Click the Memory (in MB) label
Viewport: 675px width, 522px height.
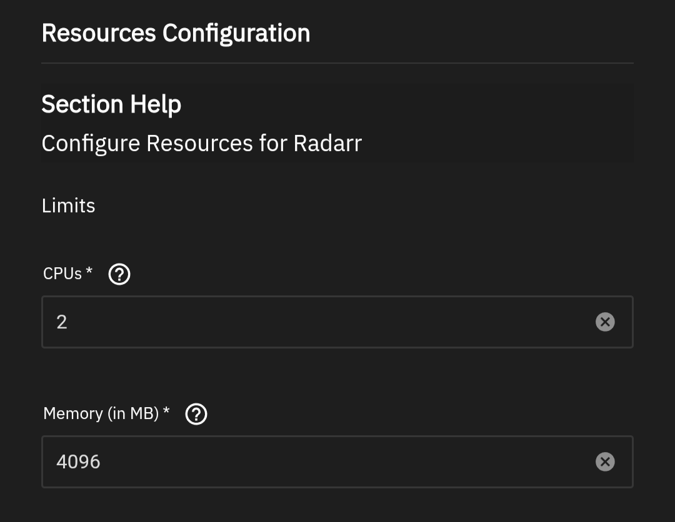coord(101,413)
